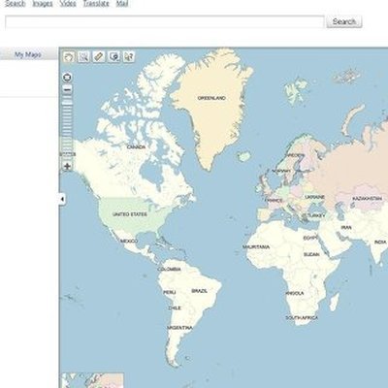Click into the search input field

(x=165, y=22)
